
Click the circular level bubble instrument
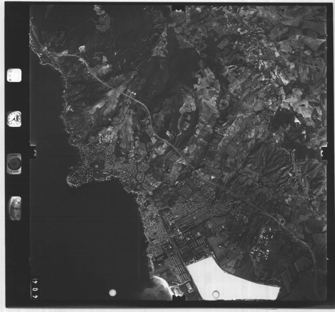(x=14, y=163)
